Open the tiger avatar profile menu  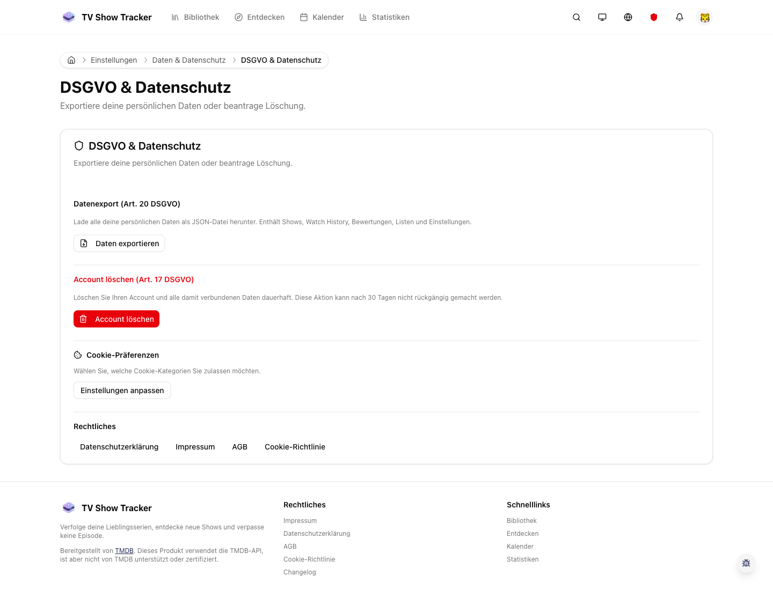point(705,17)
